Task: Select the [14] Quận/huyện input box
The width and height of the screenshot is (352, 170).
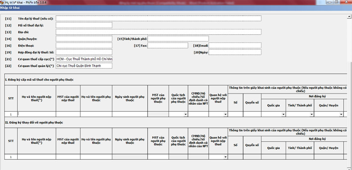Action: click(x=84, y=39)
